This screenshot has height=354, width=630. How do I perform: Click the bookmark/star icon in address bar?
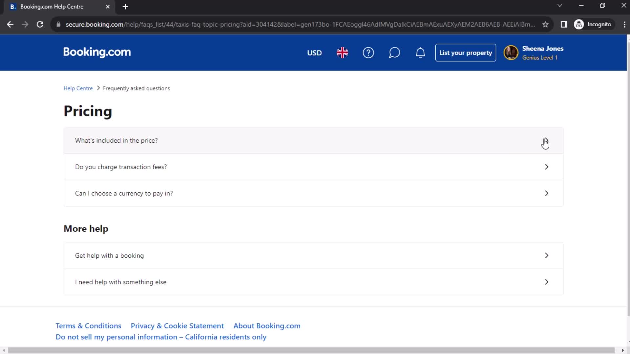(545, 24)
